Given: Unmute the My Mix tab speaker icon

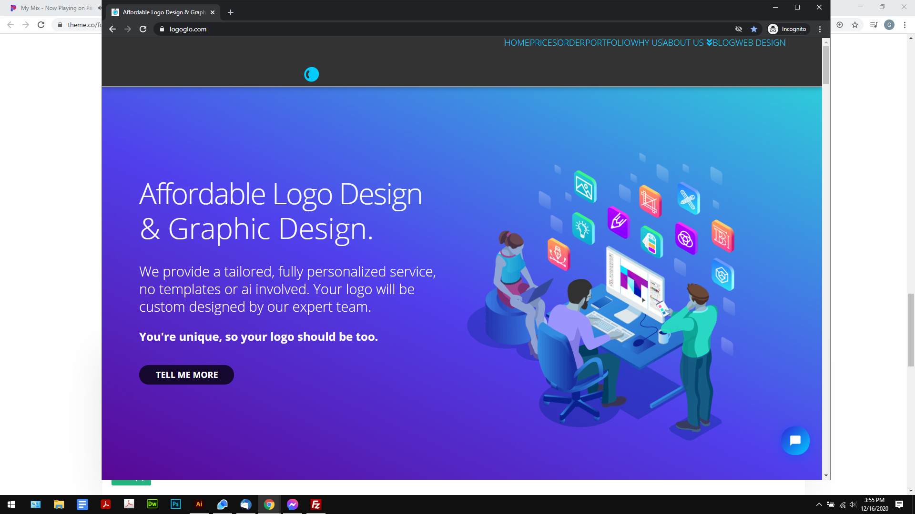Looking at the screenshot, I should [x=100, y=8].
